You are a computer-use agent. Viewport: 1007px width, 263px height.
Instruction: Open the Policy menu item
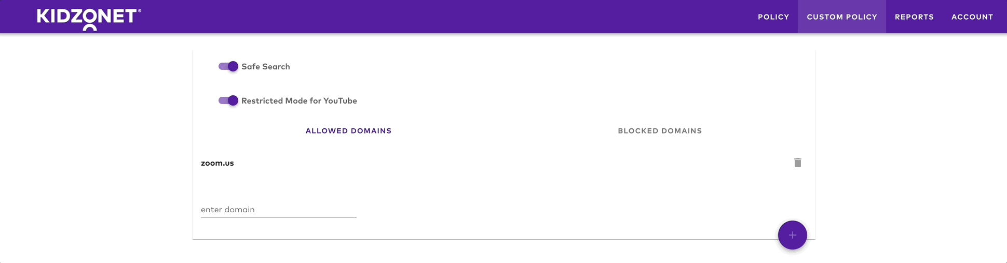coord(773,17)
